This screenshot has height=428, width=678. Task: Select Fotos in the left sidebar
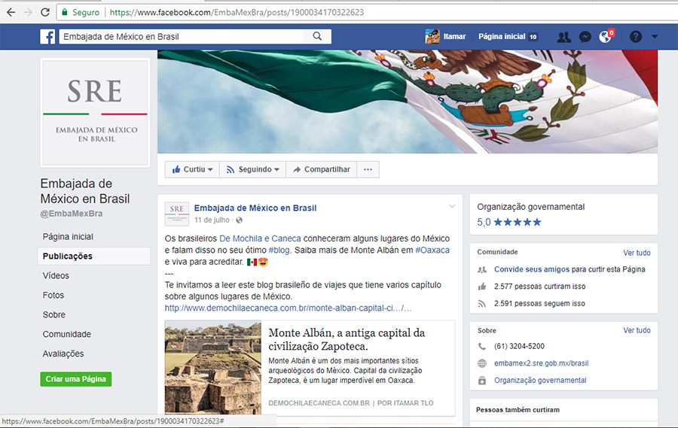(53, 296)
